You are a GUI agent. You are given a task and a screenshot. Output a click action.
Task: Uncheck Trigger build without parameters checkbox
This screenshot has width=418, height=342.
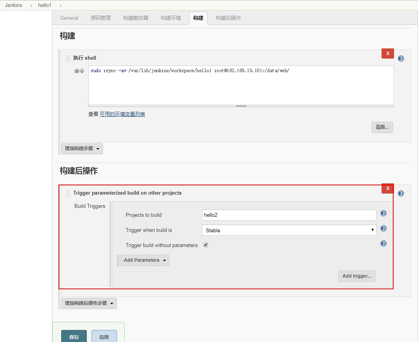tap(206, 245)
